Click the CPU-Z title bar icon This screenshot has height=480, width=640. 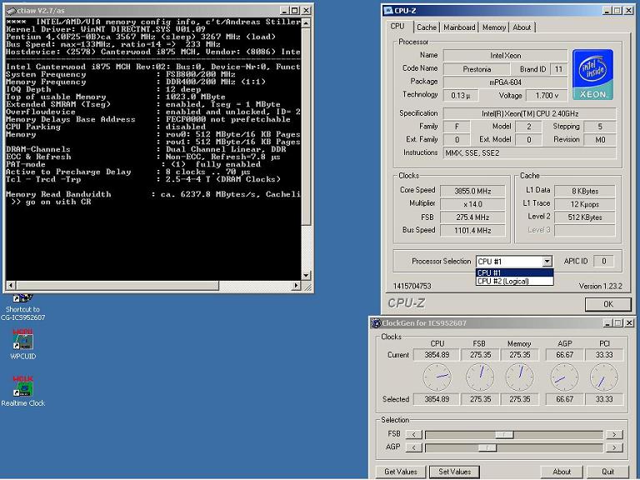[x=388, y=11]
